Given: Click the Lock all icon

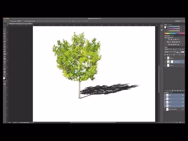Looking at the screenshot, I should click(x=174, y=55).
